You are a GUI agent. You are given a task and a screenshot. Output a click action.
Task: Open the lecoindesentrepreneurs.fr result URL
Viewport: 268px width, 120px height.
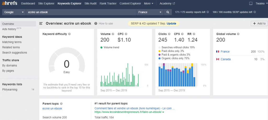click(x=128, y=112)
